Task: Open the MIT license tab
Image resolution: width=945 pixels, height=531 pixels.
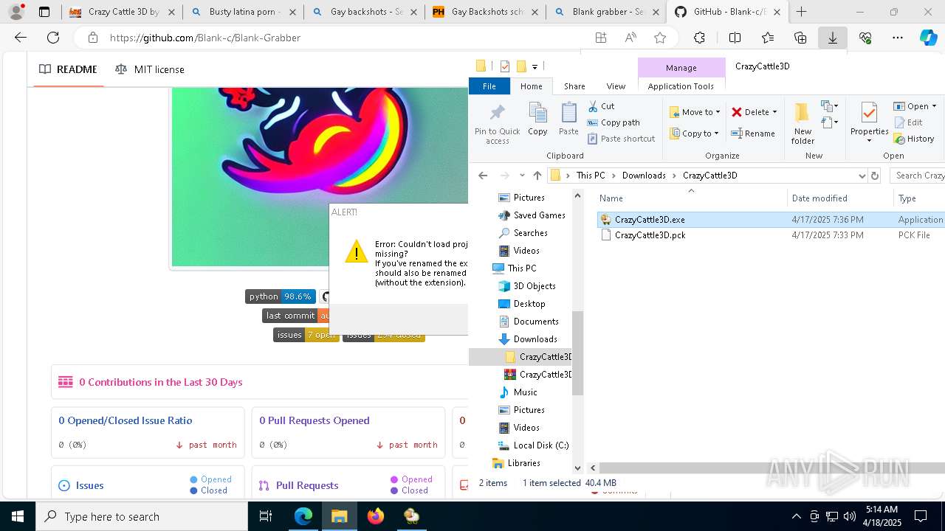Action: pos(150,69)
